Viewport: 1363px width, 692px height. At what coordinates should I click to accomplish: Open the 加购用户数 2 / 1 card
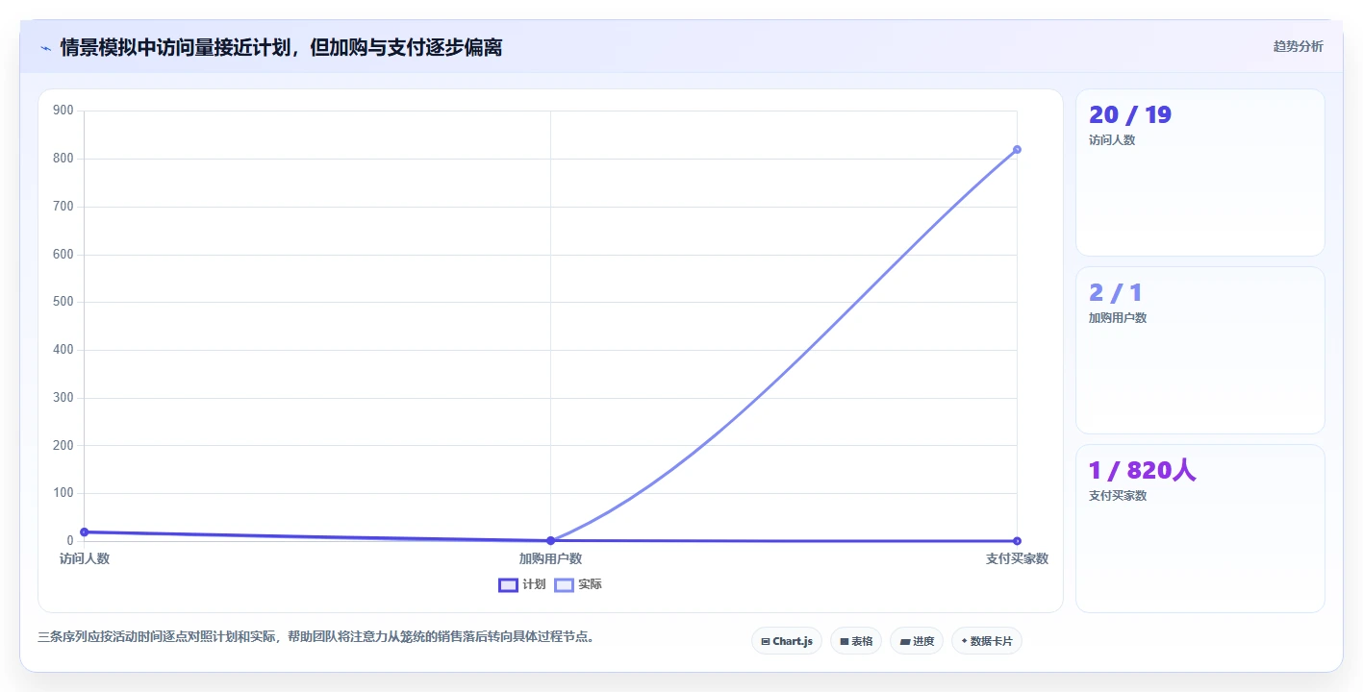coord(1200,351)
